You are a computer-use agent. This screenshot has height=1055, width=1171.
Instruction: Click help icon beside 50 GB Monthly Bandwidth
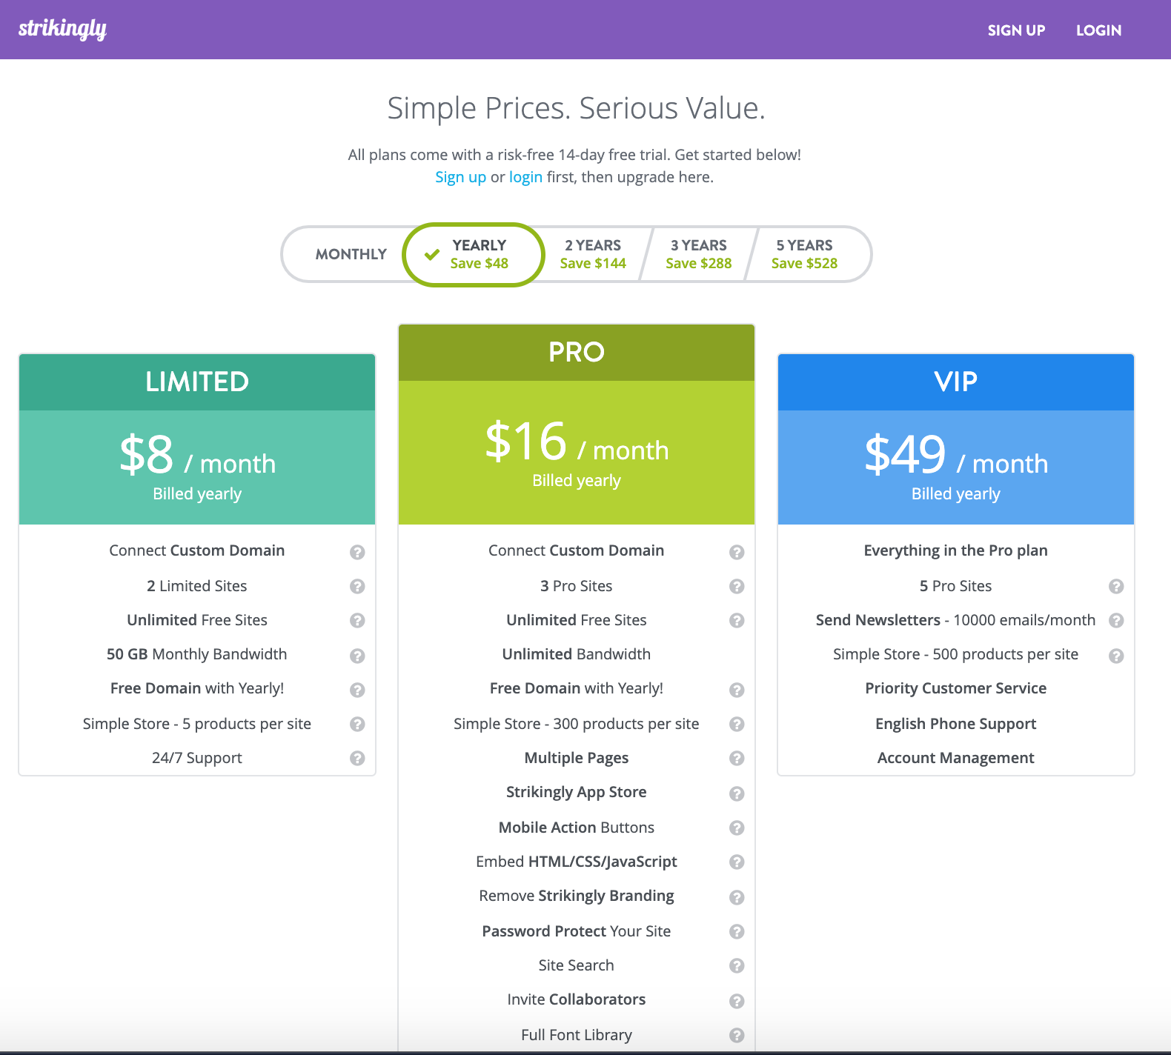click(357, 656)
